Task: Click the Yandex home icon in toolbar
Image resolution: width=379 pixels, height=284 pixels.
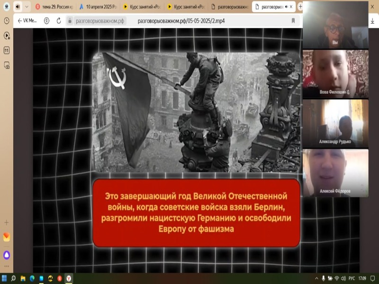Action: click(46, 21)
